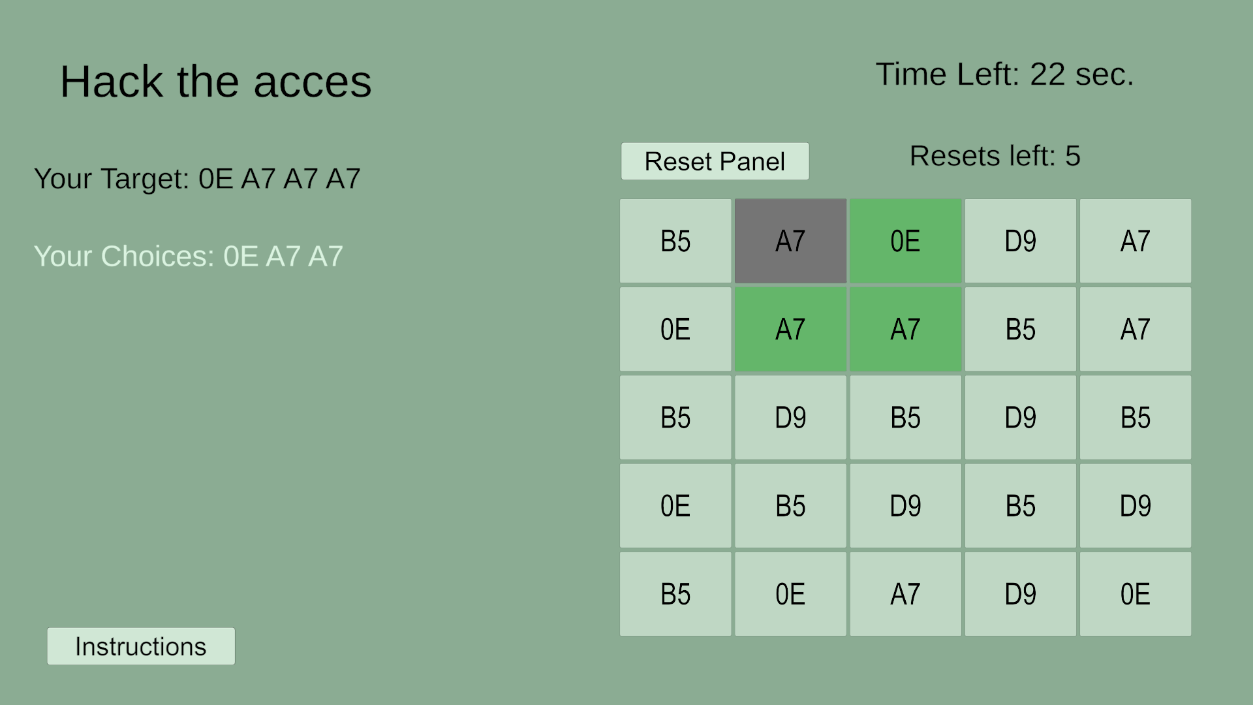Pick the A7 tile ending the second row
Screen dimensions: 1253x705
click(1135, 329)
